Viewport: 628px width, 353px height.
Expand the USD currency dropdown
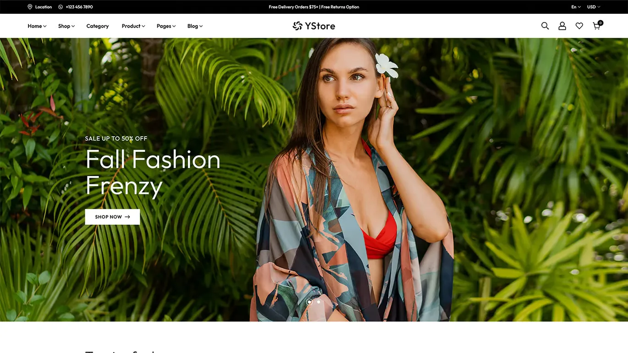(594, 7)
